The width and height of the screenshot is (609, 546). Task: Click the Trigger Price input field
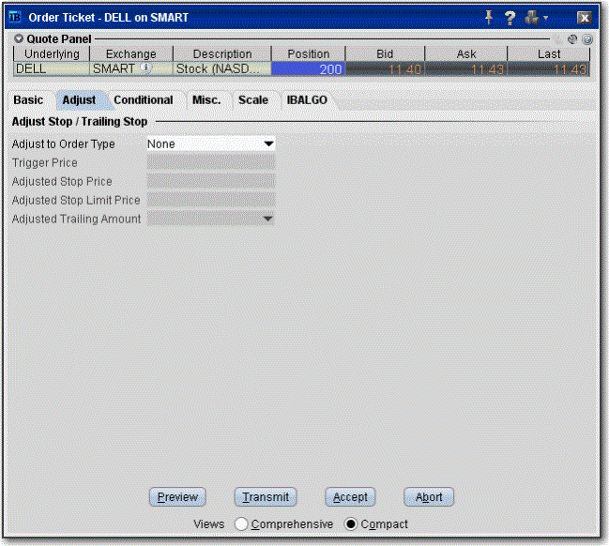click(211, 162)
